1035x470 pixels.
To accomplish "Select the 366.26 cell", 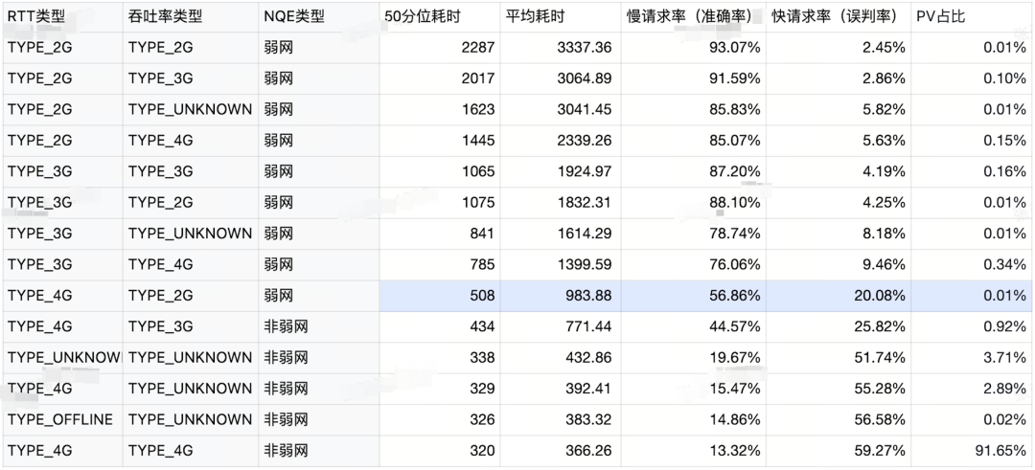I will coord(561,450).
